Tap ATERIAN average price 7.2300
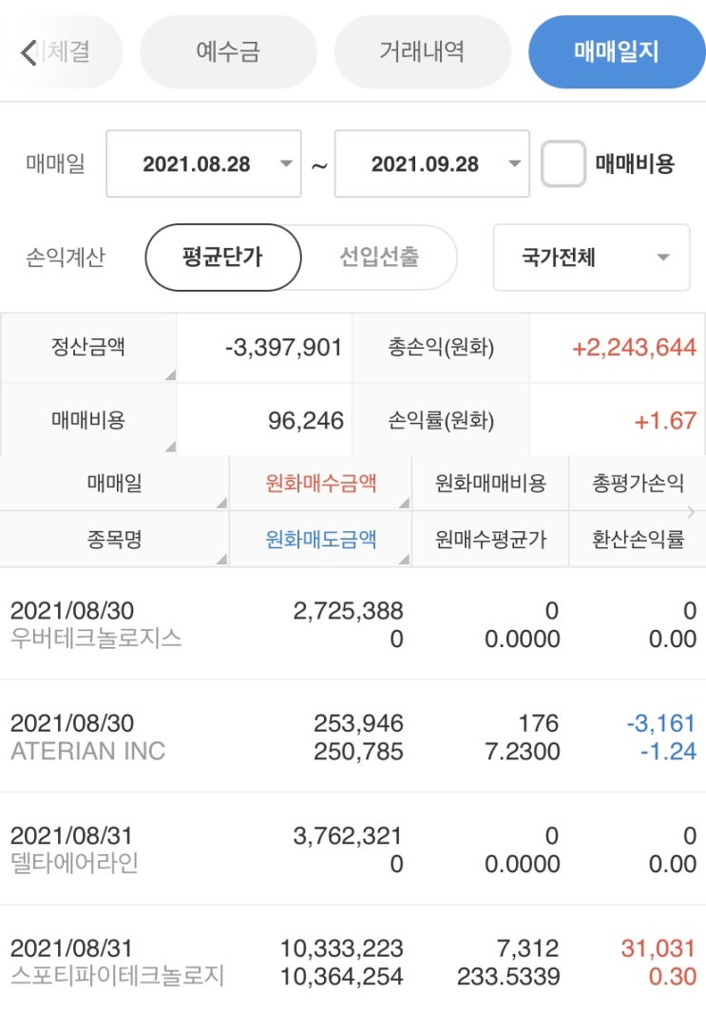This screenshot has width=706, height=1012. coord(523,752)
